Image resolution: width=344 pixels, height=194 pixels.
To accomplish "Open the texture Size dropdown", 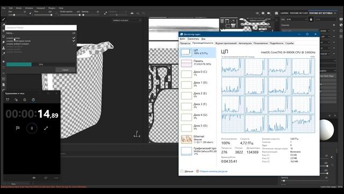I will [x=296, y=19].
